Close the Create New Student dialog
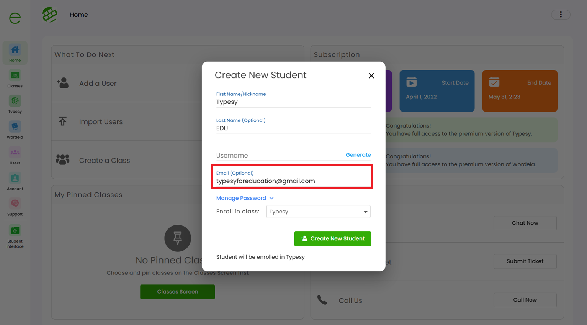Image resolution: width=587 pixels, height=325 pixels. [371, 76]
